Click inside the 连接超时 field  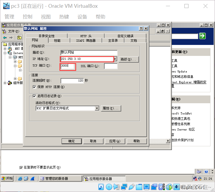pyautogui.click(x=72, y=81)
